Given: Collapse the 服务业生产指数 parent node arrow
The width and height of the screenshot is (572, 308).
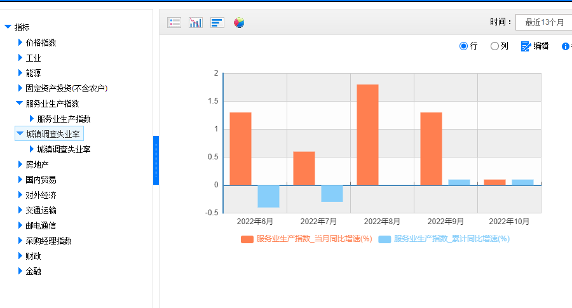Looking at the screenshot, I should pyautogui.click(x=19, y=103).
